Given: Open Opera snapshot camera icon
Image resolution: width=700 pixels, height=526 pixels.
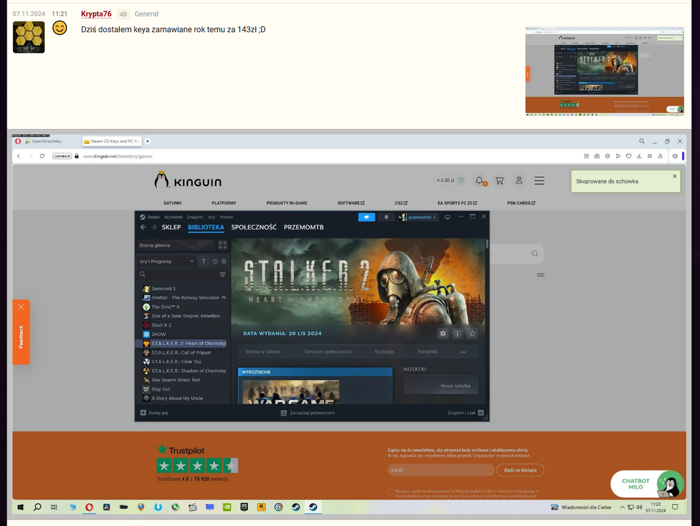Looking at the screenshot, I should click(x=597, y=156).
